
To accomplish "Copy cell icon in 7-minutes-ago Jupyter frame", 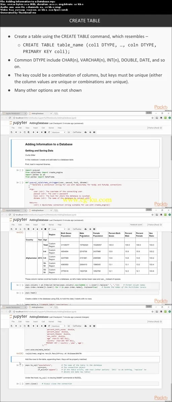I will click(25, 325).
